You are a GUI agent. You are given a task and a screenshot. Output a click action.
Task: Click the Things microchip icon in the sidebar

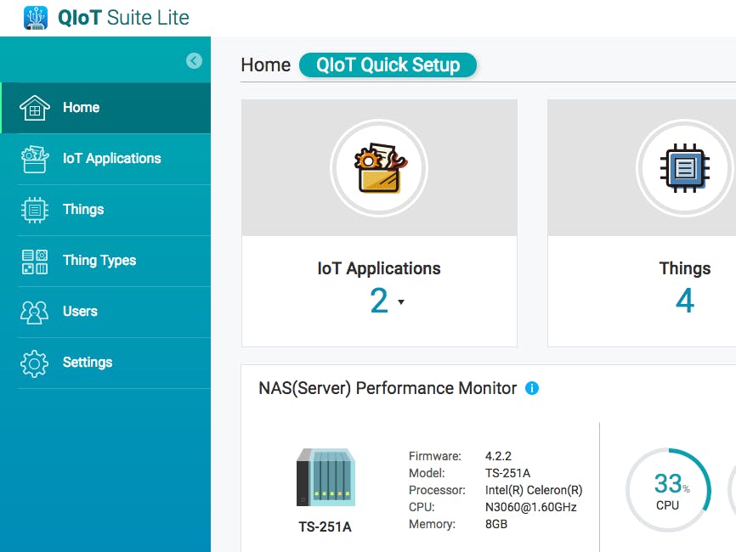pyautogui.click(x=34, y=209)
